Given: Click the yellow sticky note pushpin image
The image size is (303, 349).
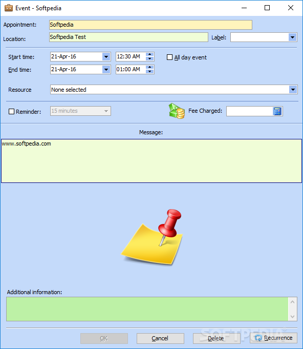Looking at the screenshot, I should [151, 237].
